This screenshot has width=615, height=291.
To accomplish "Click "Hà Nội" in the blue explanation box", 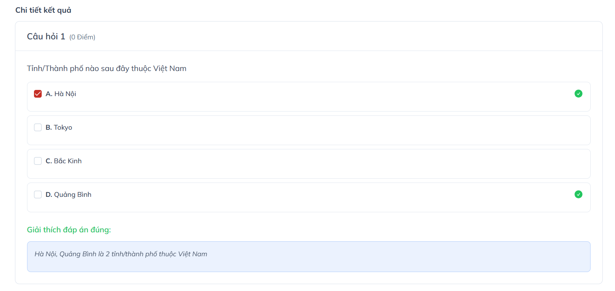I will pos(45,254).
